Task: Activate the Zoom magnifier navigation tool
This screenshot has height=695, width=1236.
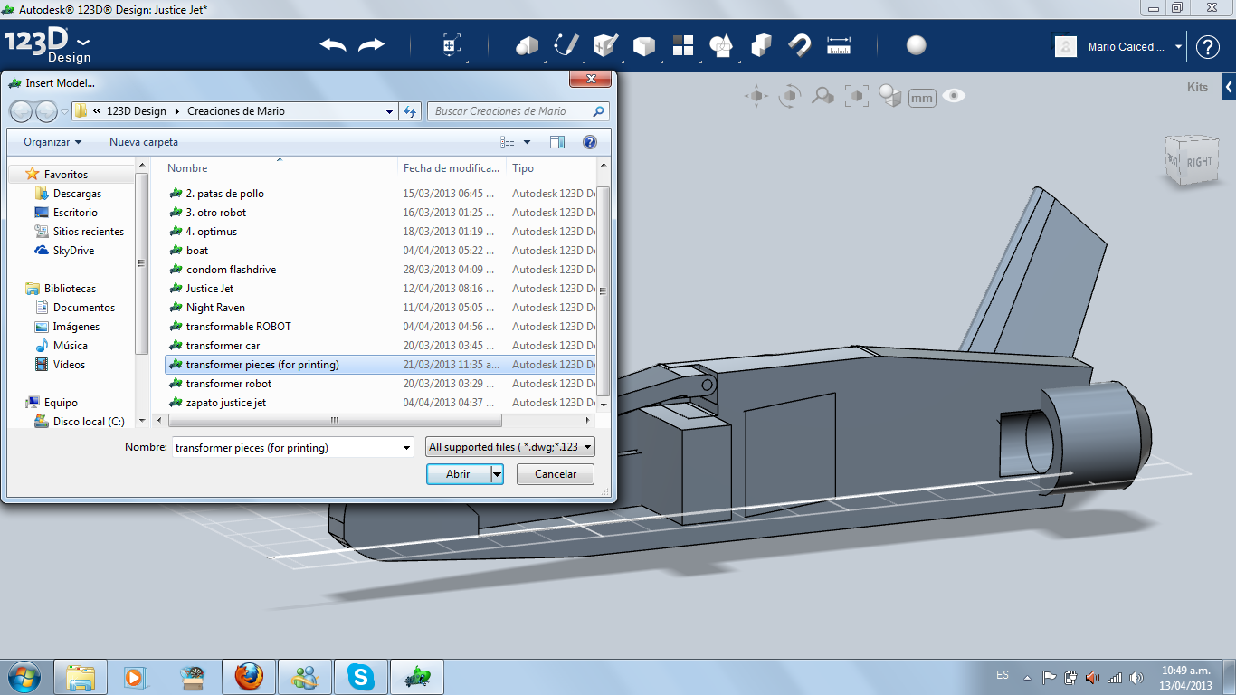Action: [822, 96]
